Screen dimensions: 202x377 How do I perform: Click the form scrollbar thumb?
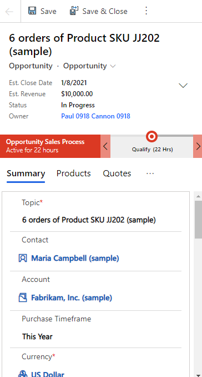coord(198,220)
